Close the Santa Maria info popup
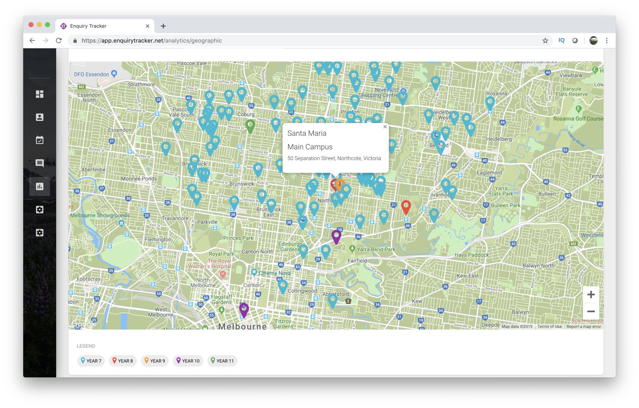 point(385,127)
